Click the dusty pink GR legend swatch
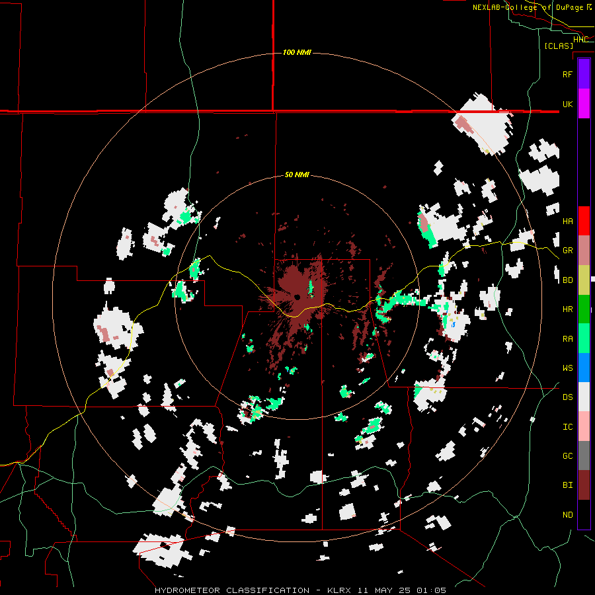595x595 pixels. [x=584, y=251]
